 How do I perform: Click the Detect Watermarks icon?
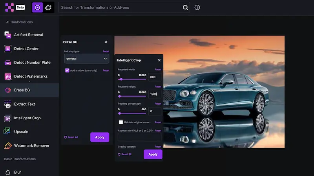8,76
